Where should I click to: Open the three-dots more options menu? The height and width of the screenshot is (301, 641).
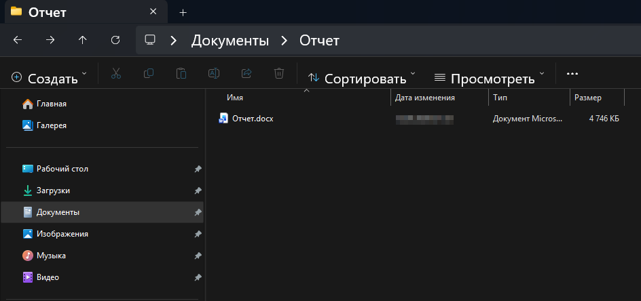pyautogui.click(x=572, y=74)
